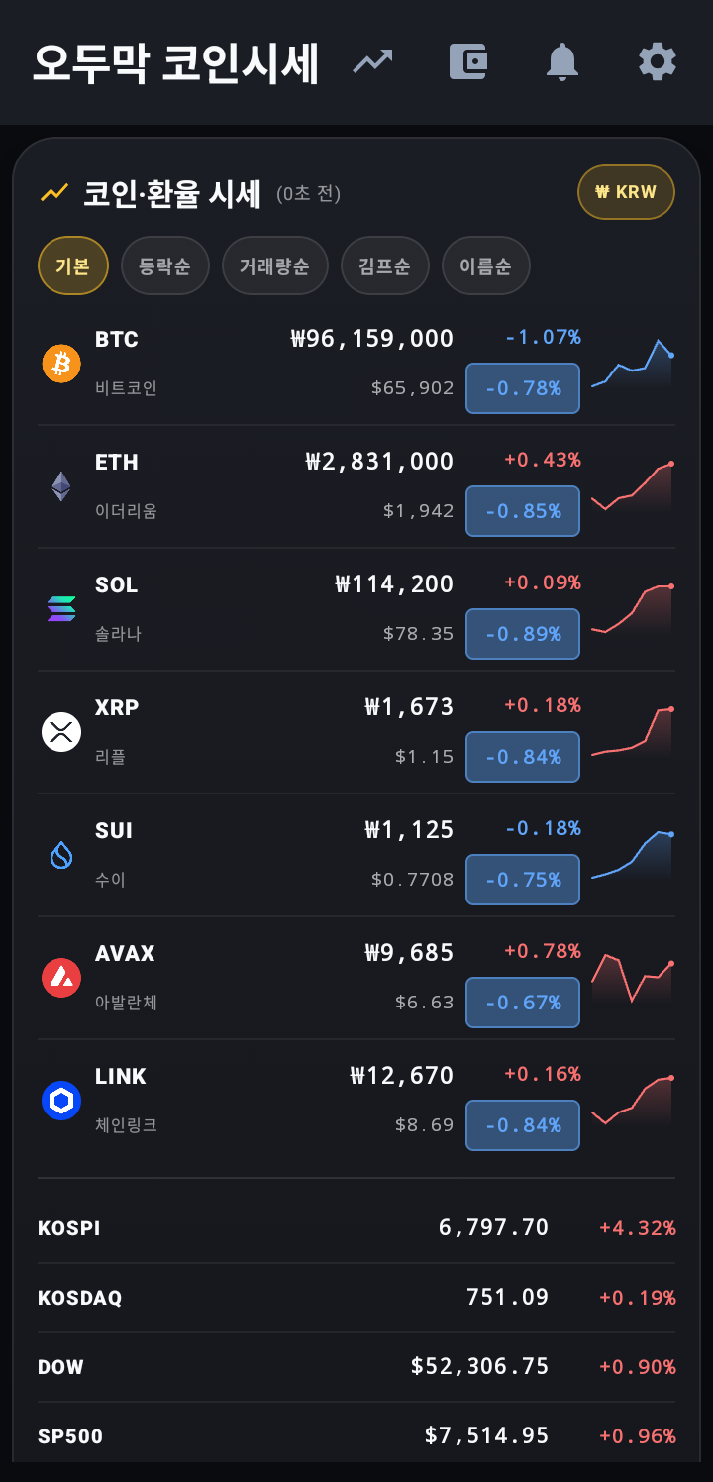
Task: Click BTC premium badge -0.78%
Action: click(x=523, y=388)
